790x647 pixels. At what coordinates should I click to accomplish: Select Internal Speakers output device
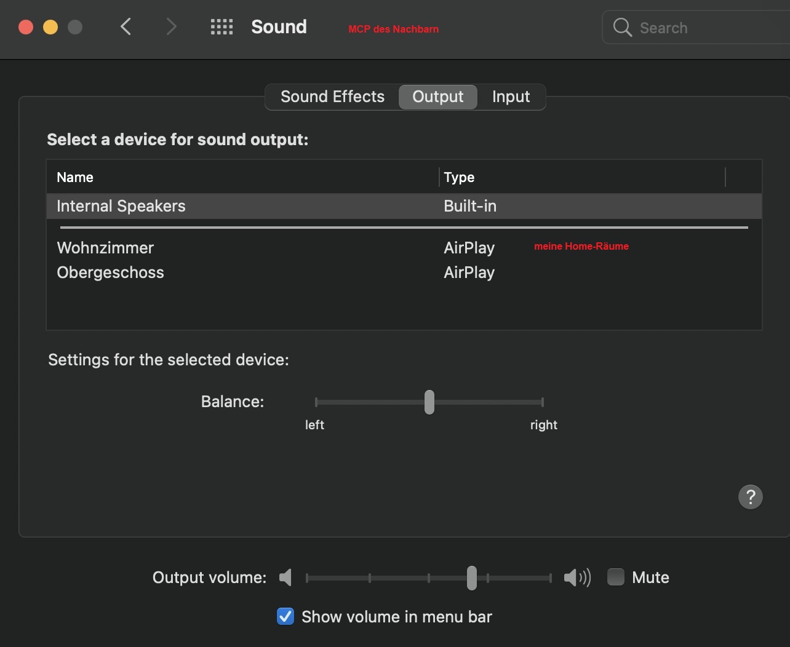tap(121, 206)
